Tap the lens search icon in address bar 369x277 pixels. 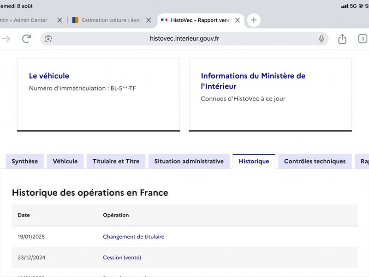point(48,39)
